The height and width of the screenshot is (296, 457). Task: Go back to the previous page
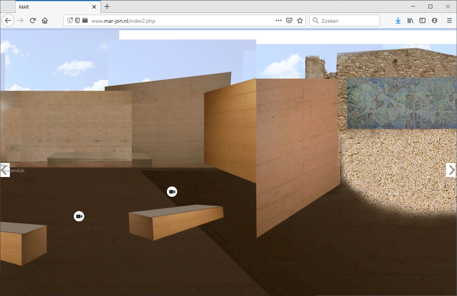click(8, 21)
